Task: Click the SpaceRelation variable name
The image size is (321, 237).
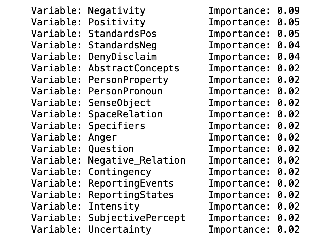Action: pyautogui.click(x=125, y=114)
